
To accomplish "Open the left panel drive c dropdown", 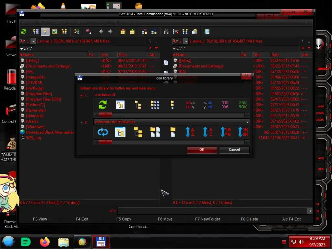I will 33,41.
